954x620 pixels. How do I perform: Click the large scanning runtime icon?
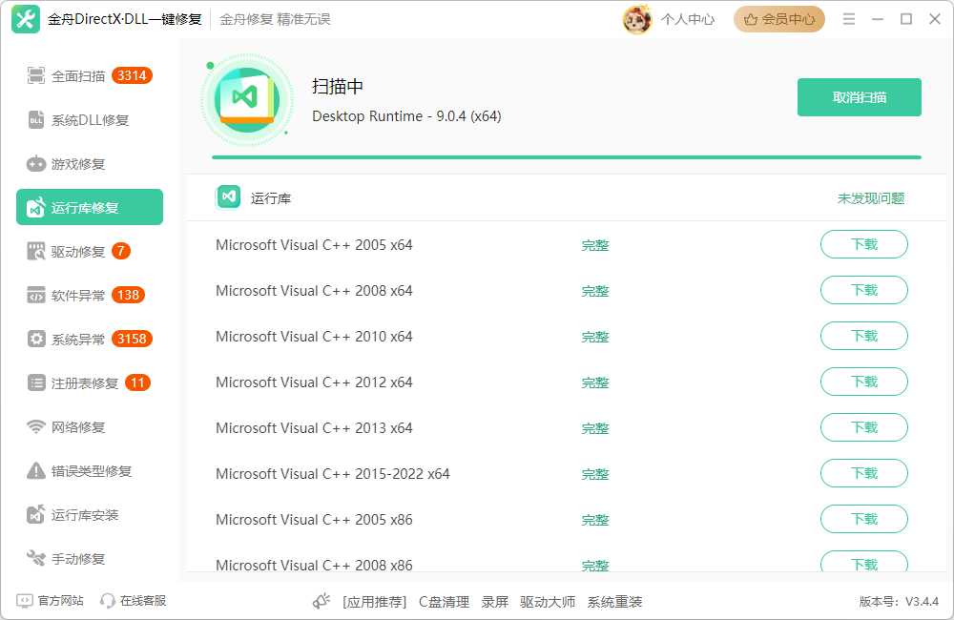click(247, 100)
